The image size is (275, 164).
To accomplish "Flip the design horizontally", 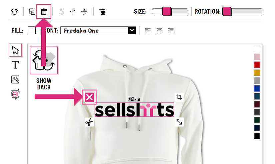I will 73,12.
